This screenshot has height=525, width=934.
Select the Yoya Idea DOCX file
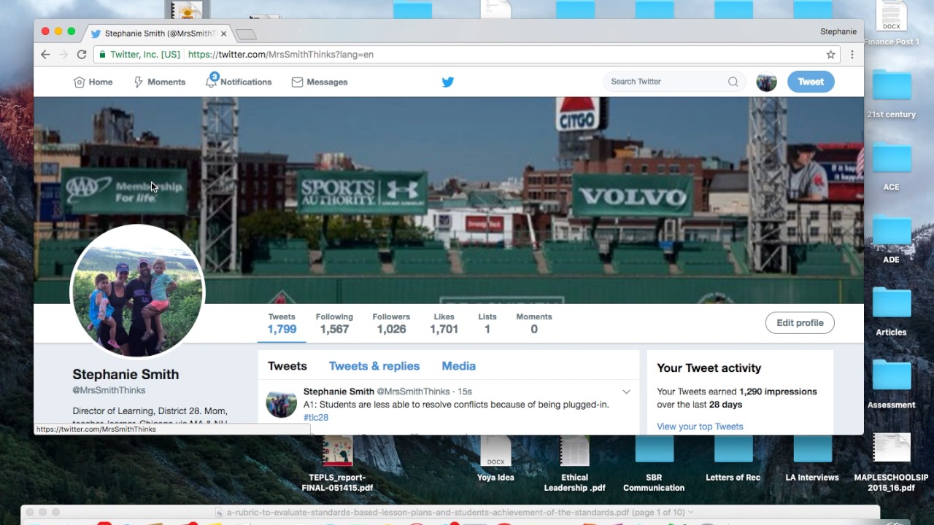point(495,459)
